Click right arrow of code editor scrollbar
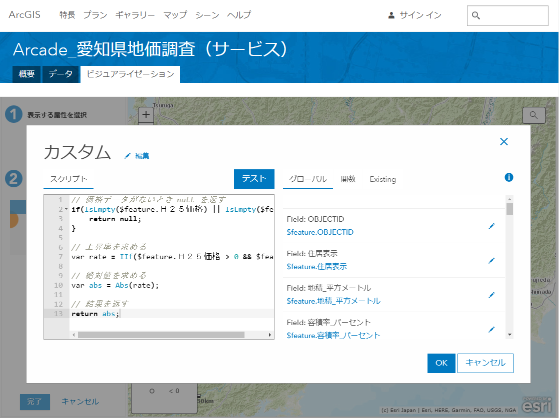The height and width of the screenshot is (418, 559). pyautogui.click(x=270, y=335)
